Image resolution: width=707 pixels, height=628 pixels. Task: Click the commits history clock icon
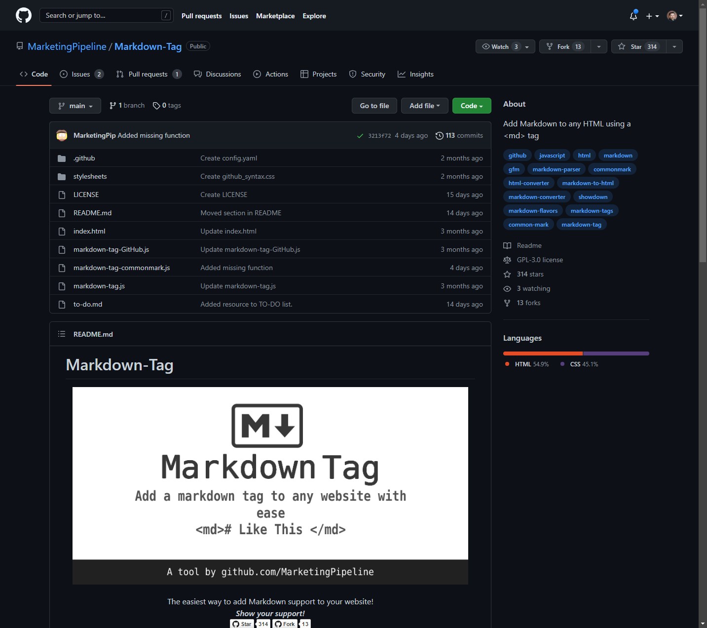439,135
